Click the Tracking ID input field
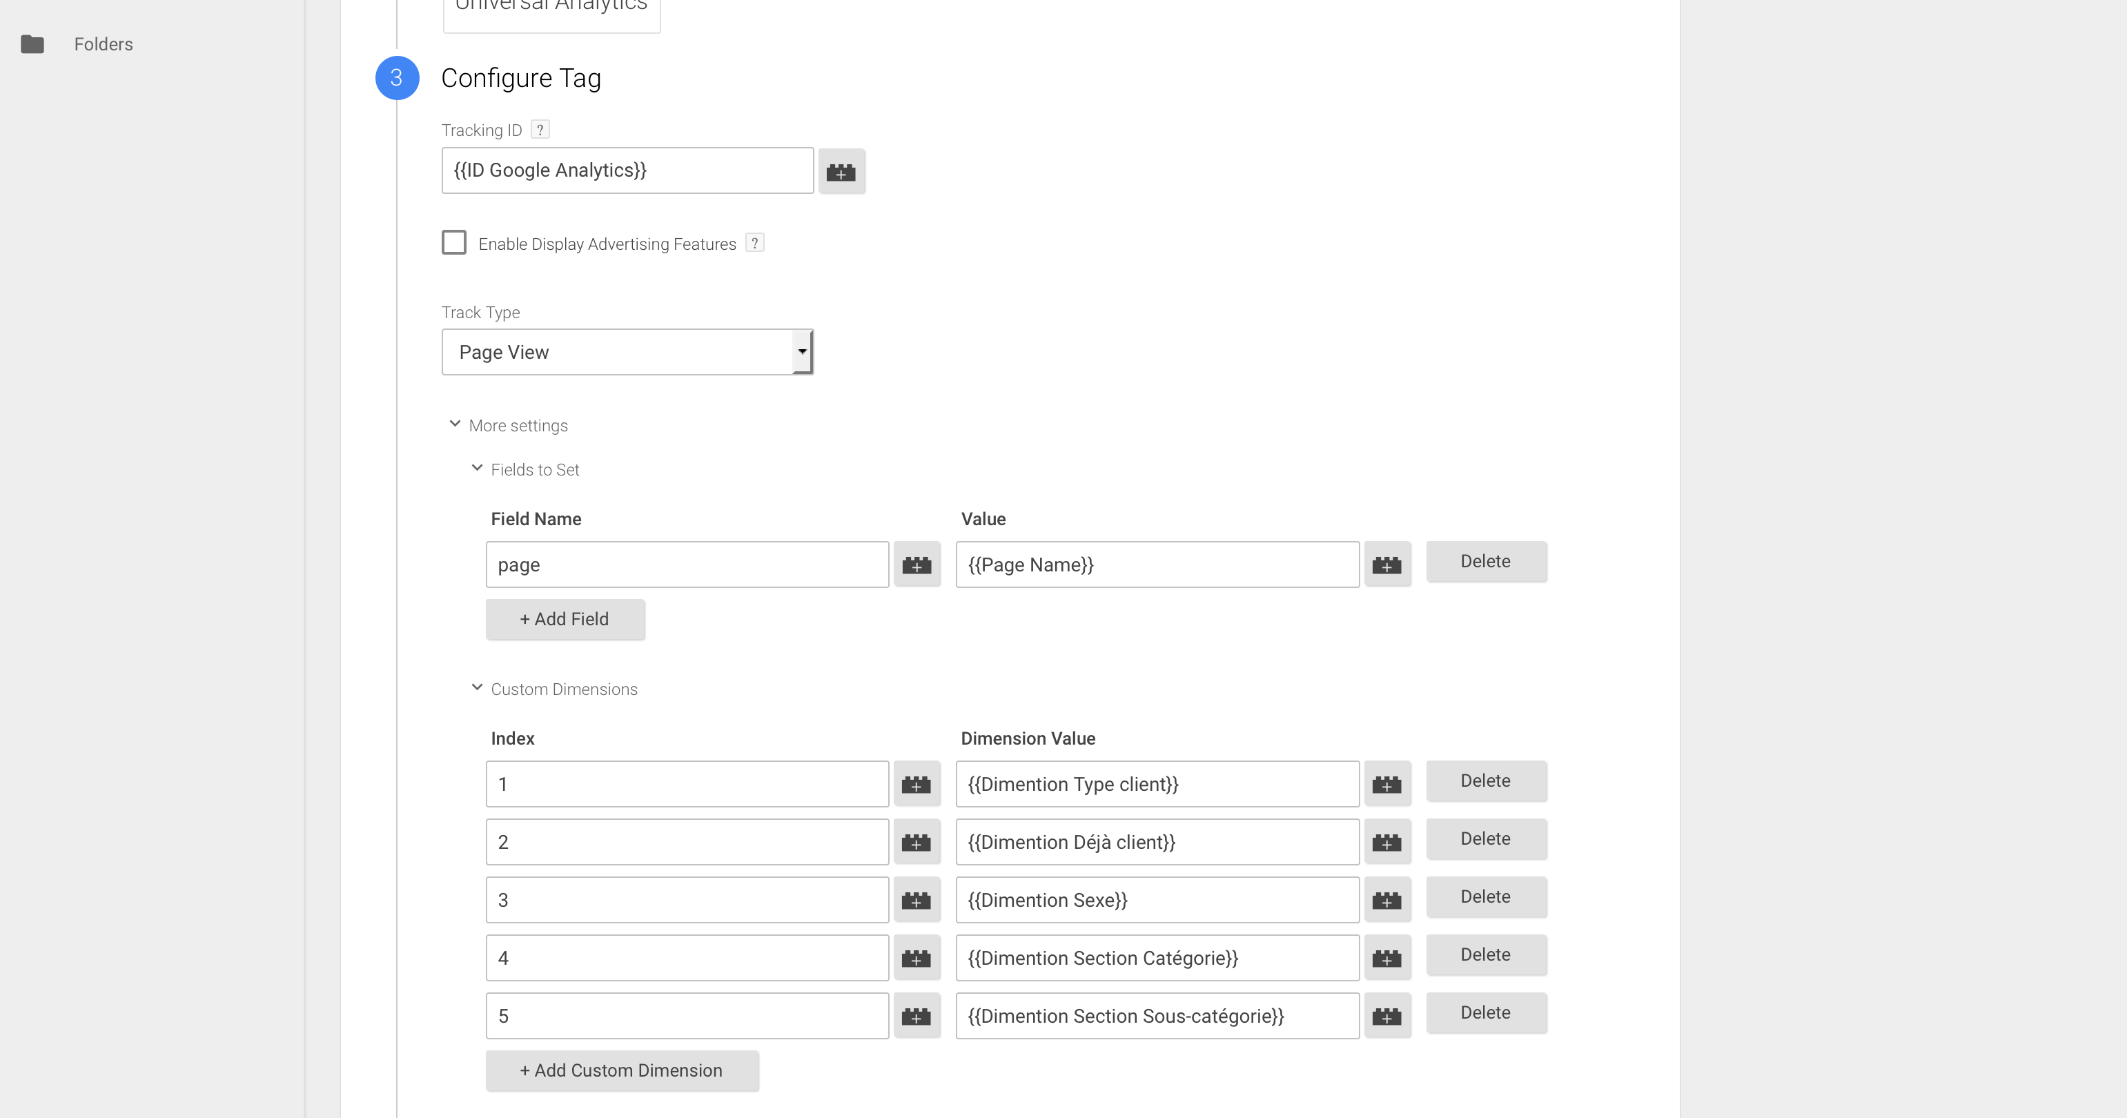This screenshot has width=2127, height=1118. pos(627,171)
